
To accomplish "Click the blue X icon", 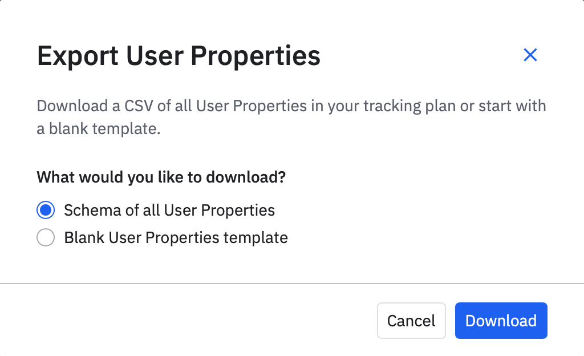I will tap(530, 55).
